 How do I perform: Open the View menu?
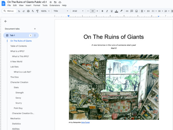(x=21, y=5)
